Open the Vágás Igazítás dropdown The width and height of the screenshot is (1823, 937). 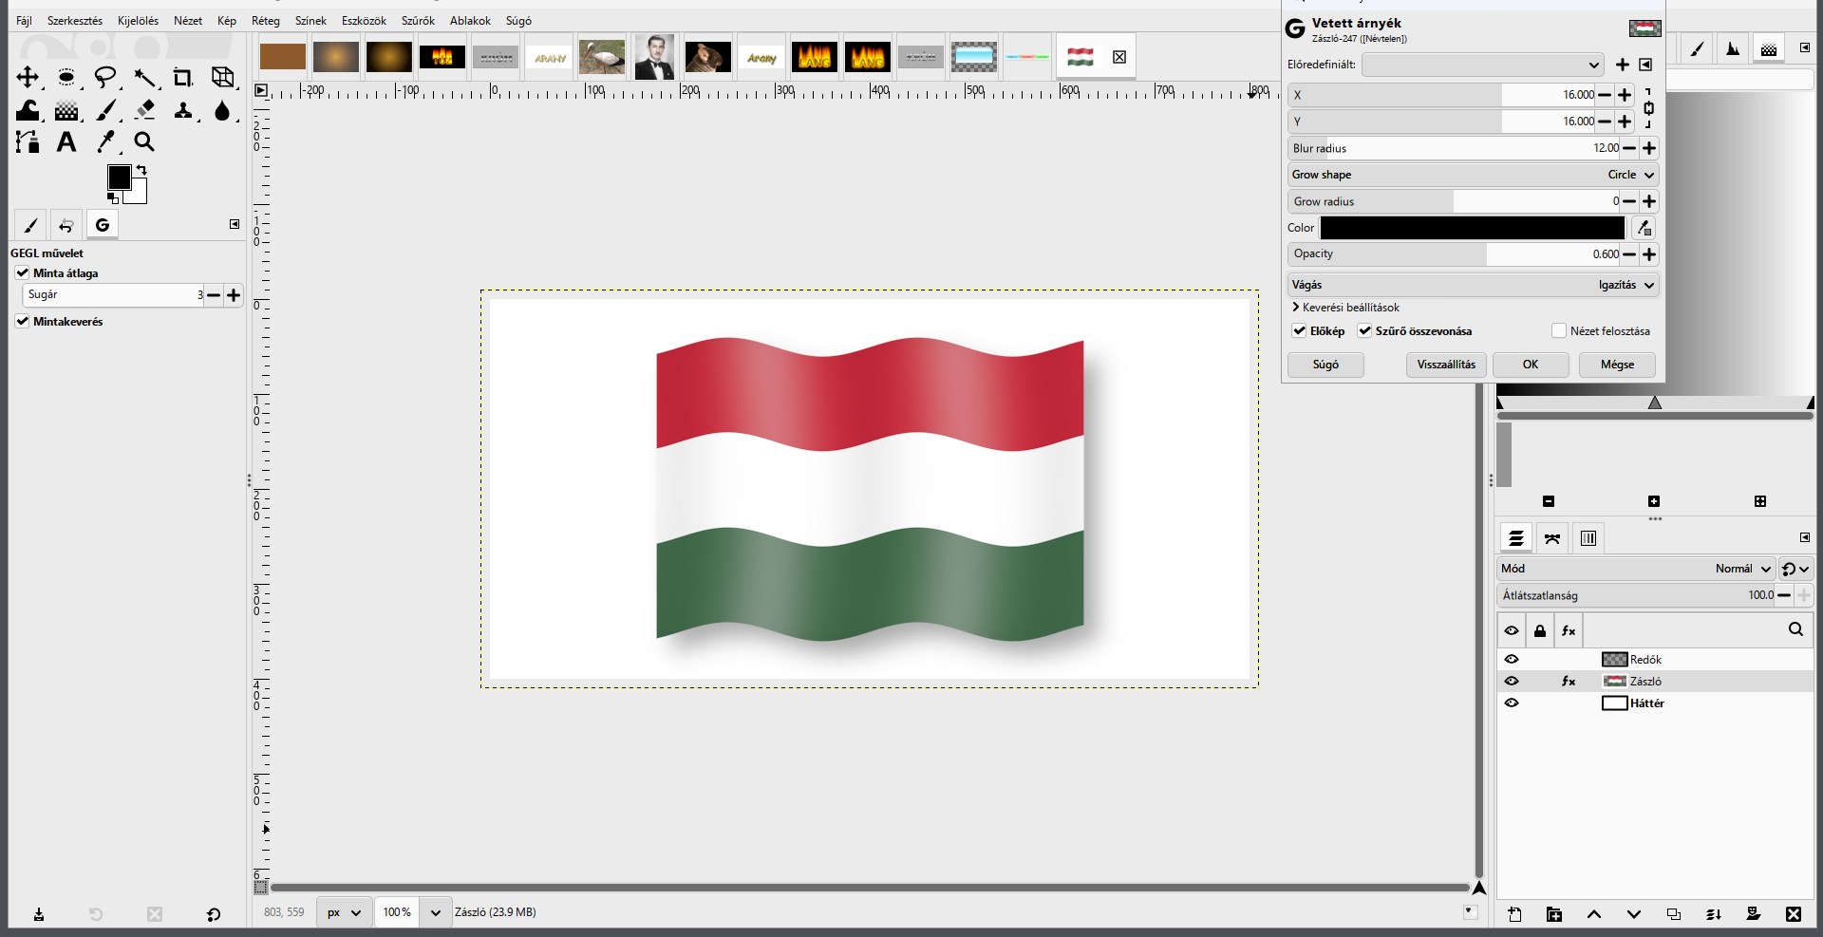(x=1473, y=285)
